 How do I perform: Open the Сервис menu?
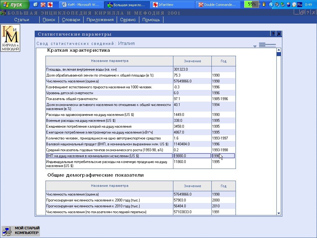[x=128, y=20]
